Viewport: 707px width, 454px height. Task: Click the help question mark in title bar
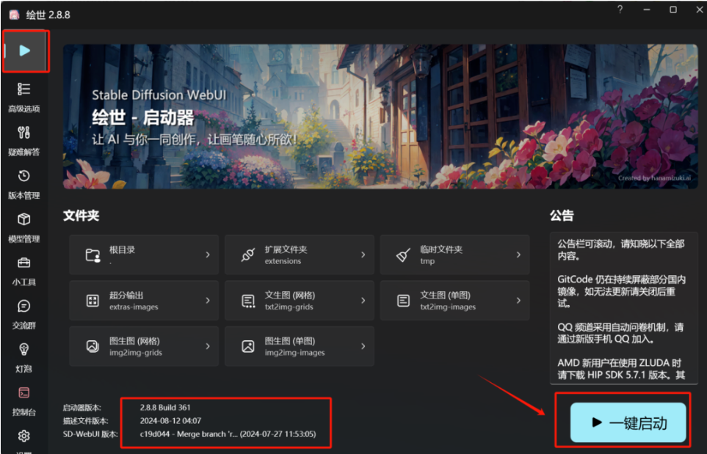click(x=620, y=10)
